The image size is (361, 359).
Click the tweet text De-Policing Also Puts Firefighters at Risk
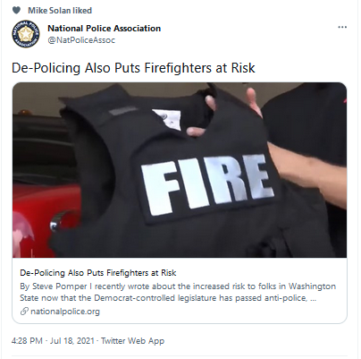tap(133, 68)
